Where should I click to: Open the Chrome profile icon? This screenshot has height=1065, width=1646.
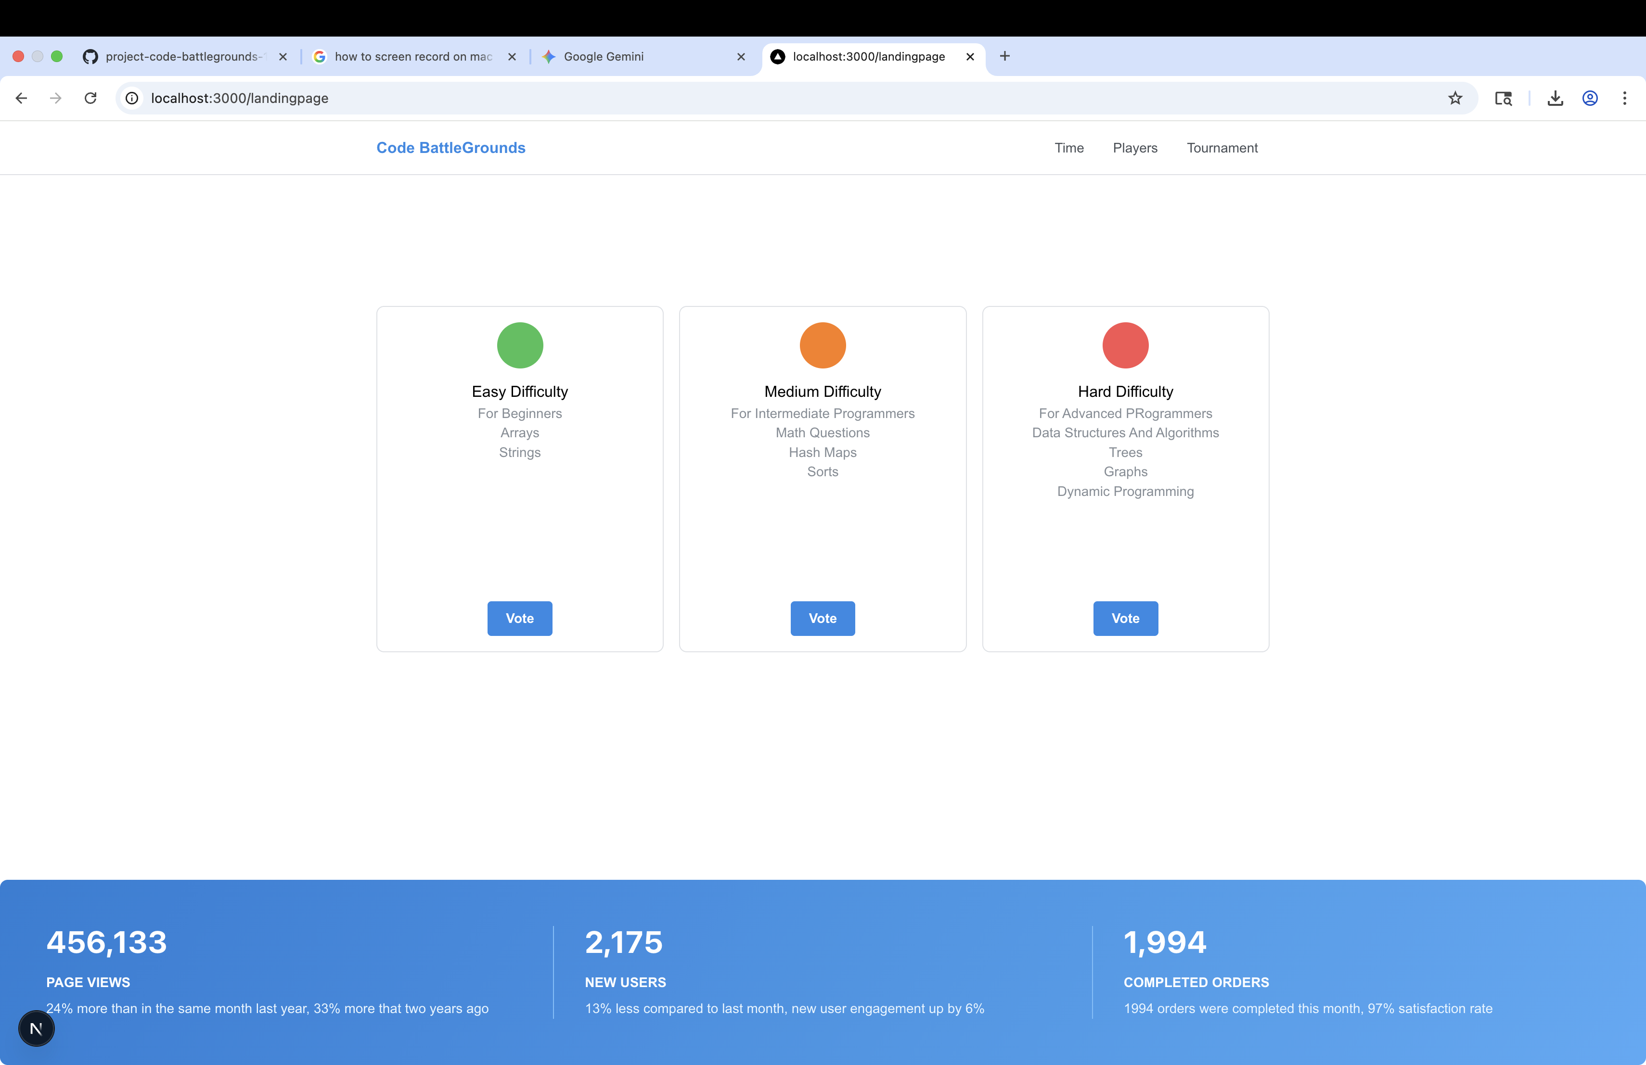[1590, 98]
